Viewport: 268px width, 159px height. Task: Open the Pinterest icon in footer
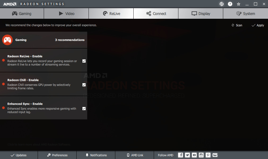[208, 155]
